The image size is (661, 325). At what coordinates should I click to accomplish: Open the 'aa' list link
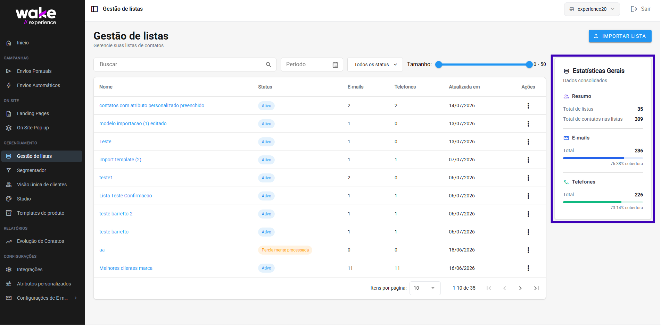coord(102,250)
